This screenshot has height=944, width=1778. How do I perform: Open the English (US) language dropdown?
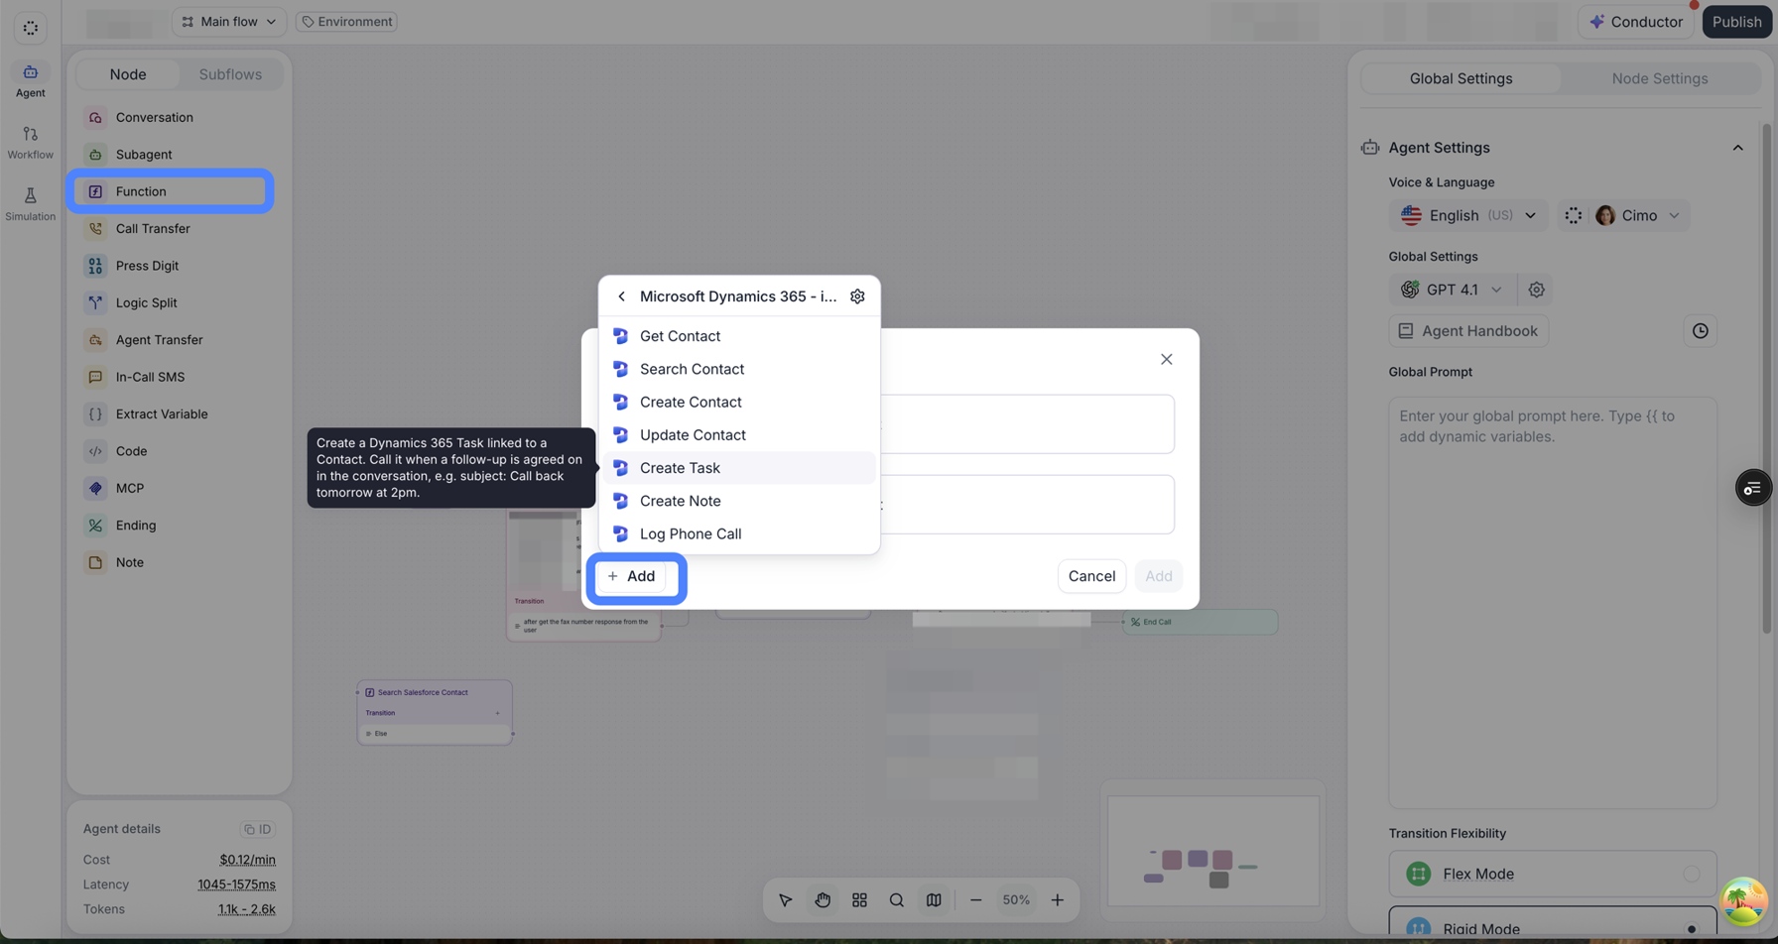tap(1468, 215)
